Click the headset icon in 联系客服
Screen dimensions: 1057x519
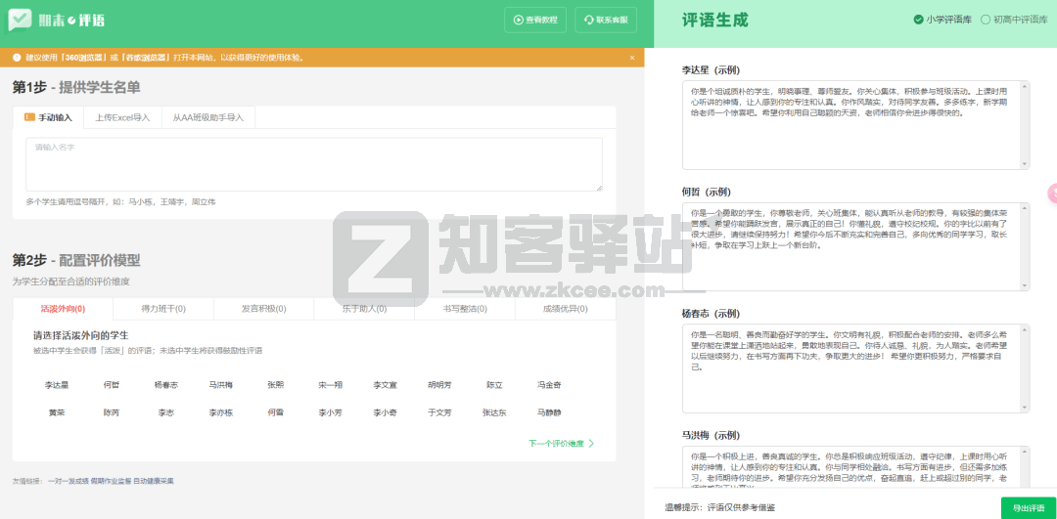pos(588,20)
